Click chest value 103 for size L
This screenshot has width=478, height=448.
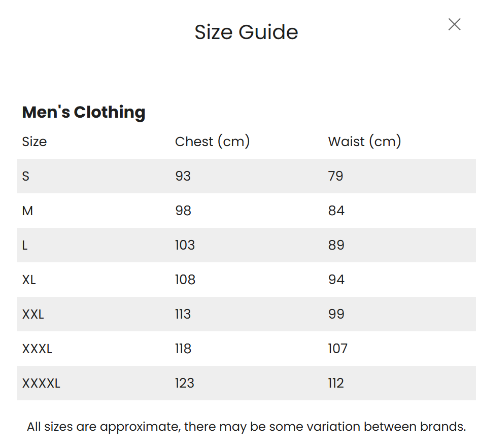(x=185, y=245)
